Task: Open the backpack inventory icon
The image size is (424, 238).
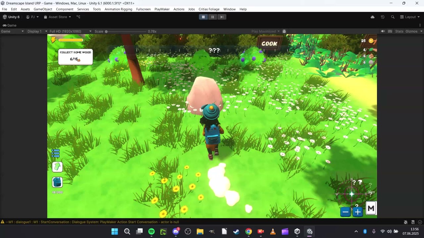Action: pyautogui.click(x=57, y=182)
